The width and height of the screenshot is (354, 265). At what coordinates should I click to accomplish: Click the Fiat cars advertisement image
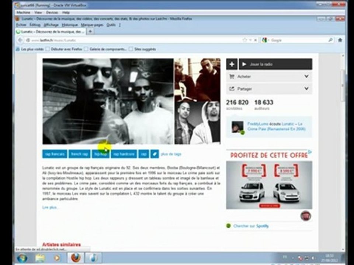pos(269,185)
